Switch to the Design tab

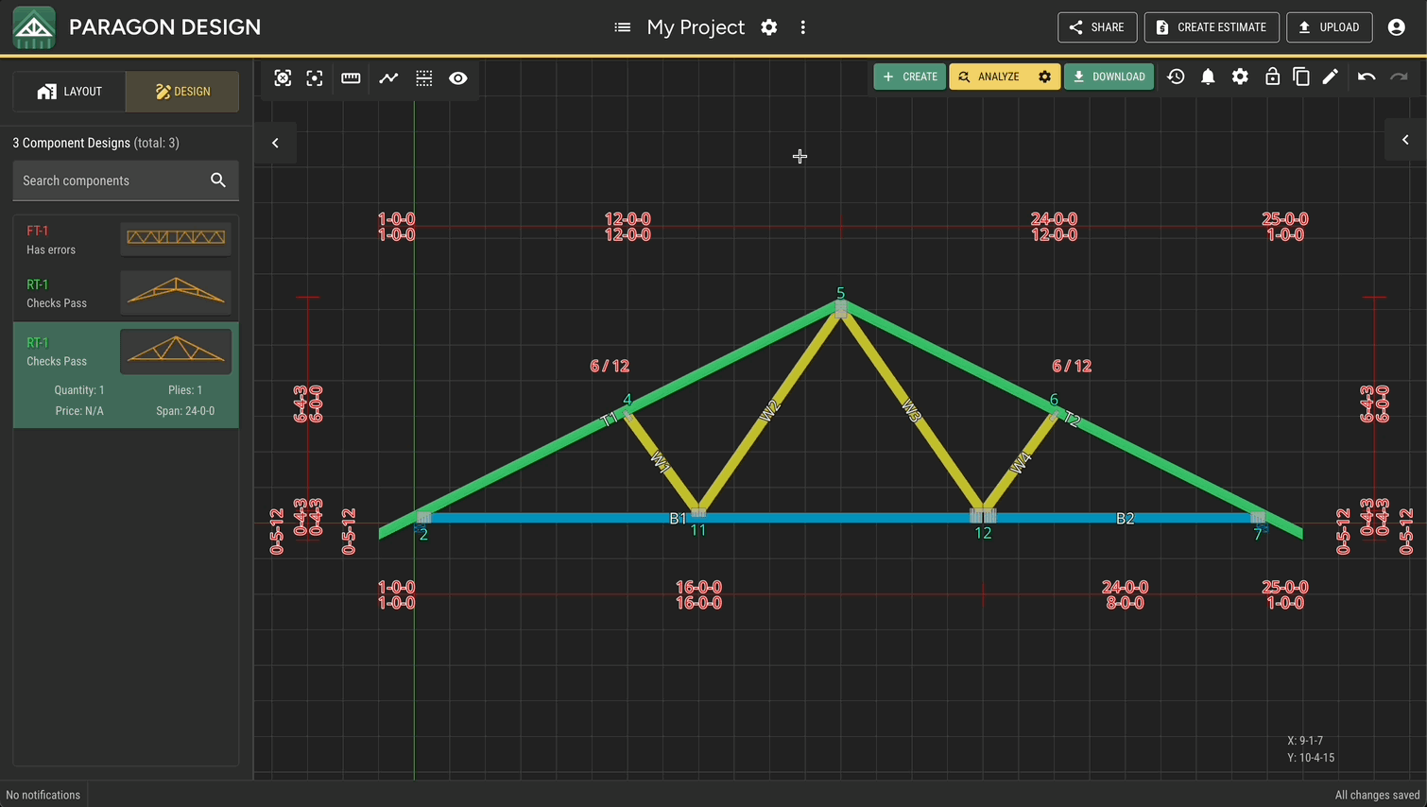[182, 92]
